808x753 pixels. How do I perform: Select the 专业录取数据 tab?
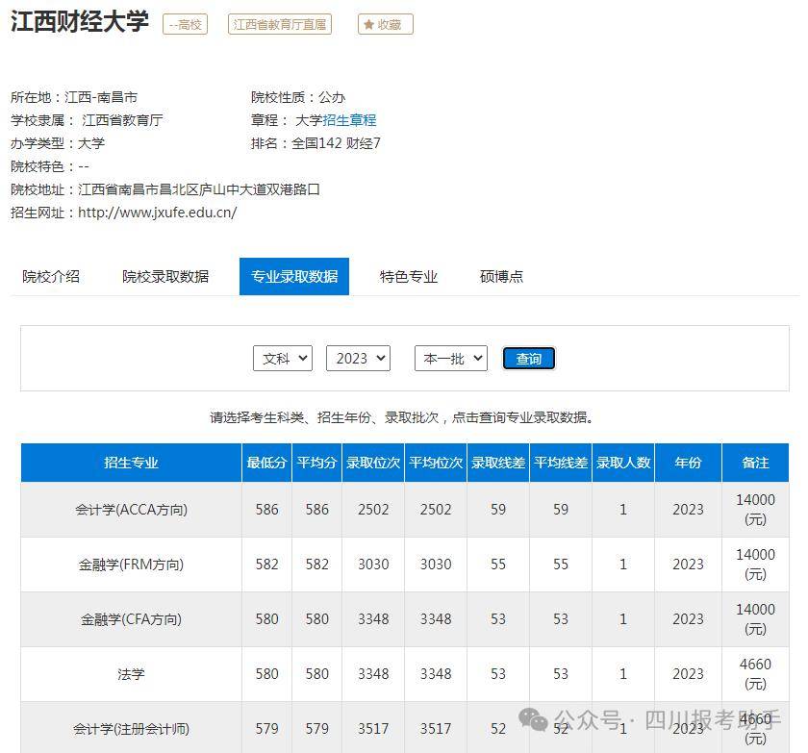(x=294, y=277)
